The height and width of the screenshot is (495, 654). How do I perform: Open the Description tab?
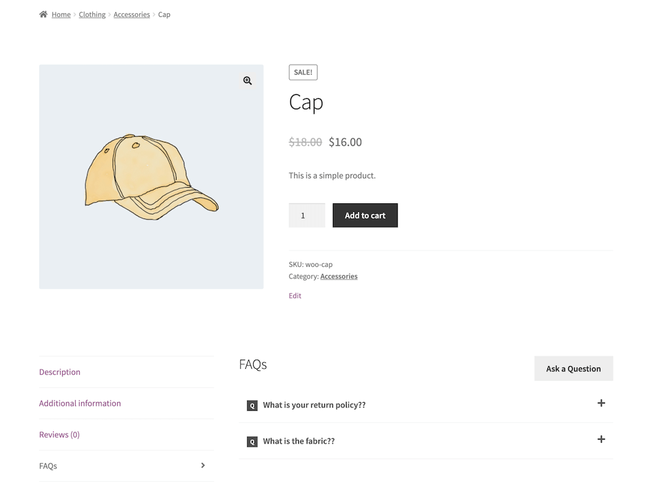(60, 372)
